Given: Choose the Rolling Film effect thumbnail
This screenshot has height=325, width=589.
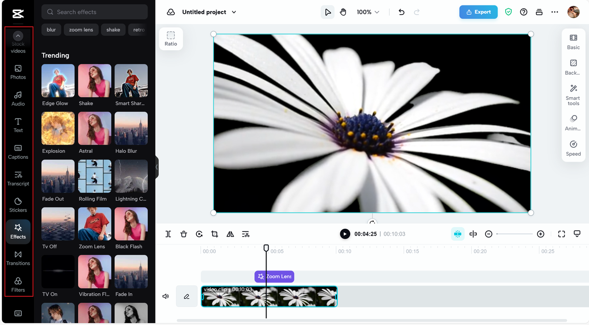Looking at the screenshot, I should (x=95, y=176).
